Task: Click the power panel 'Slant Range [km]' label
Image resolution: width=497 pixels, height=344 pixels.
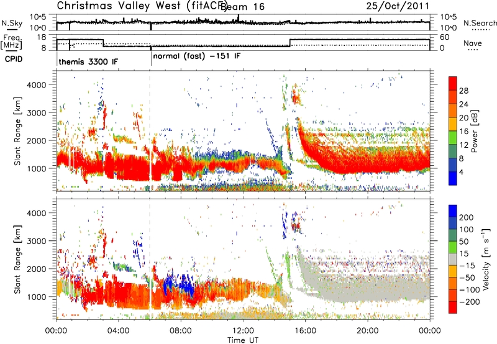Action: [17, 131]
